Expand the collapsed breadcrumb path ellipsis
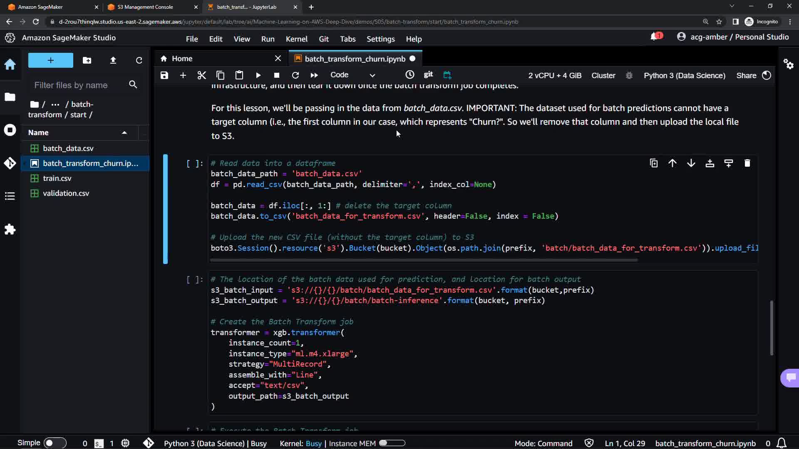Viewport: 799px width, 449px height. click(55, 104)
